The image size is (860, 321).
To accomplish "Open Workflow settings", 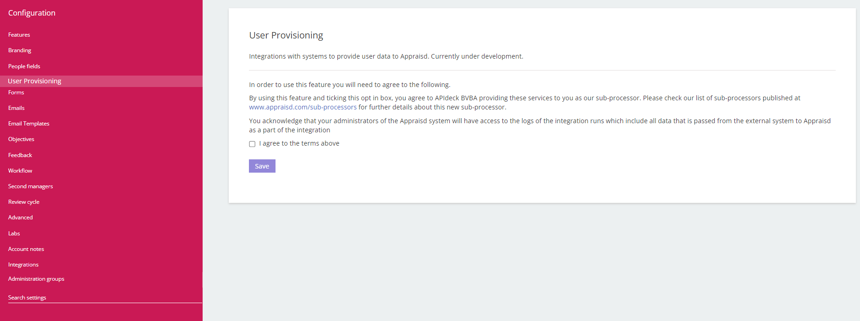I will 20,171.
